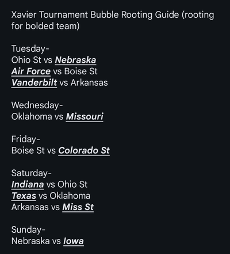Click the underlined Miss St text
230x254 pixels.
tap(78, 207)
